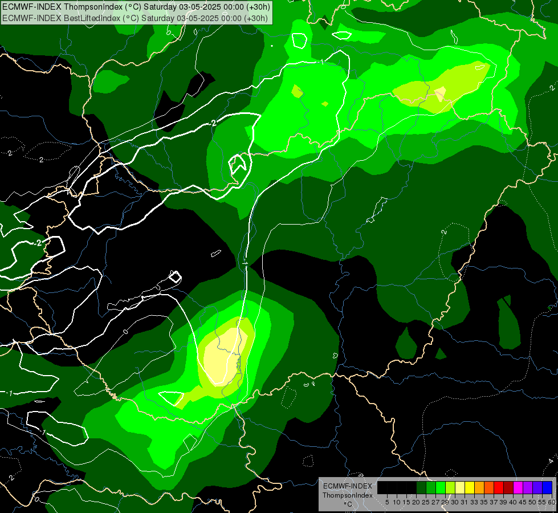Click the pale yellow 30–31 legend swatch
Viewport: 558px width, 513px height.
[460, 488]
